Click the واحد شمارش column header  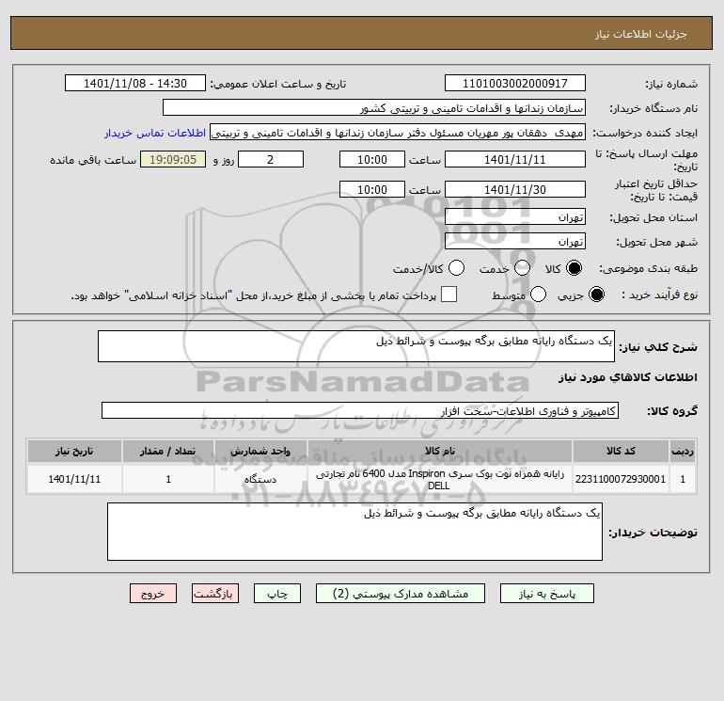click(x=260, y=451)
